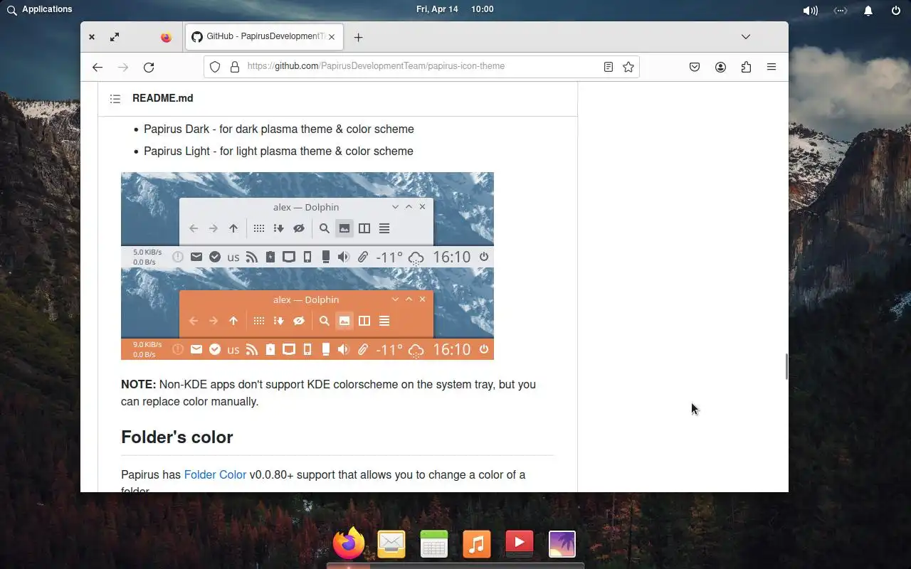Select the GitHub PapirusDevelopmentTeam tab
This screenshot has width=911, height=569.
tap(263, 37)
